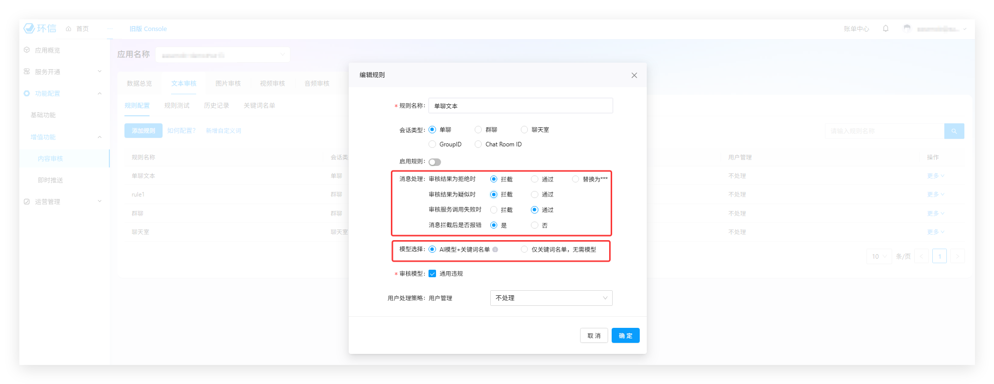Image resolution: width=994 pixels, height=384 pixels.
Task: Select 替换为*** radio option
Action: coord(576,179)
